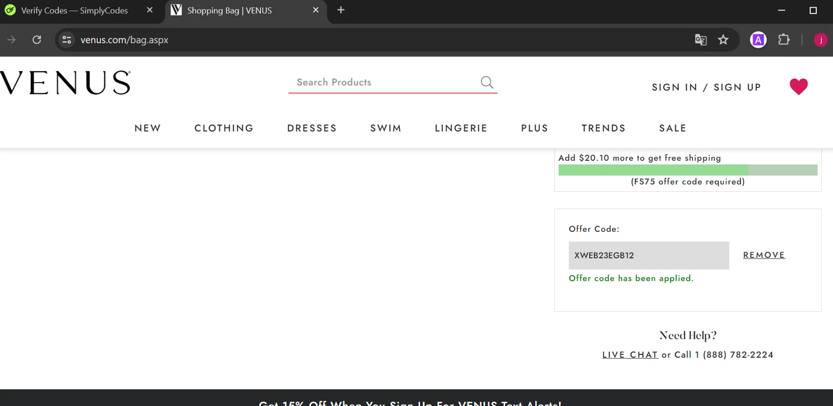Viewport: 833px width, 406px height.
Task: Close the Verify Codes SimplyCodes tab
Action: click(x=149, y=10)
